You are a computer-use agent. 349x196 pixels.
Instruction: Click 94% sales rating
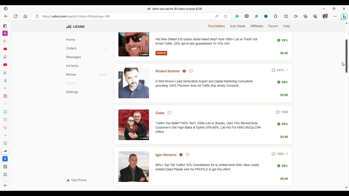click(282, 82)
